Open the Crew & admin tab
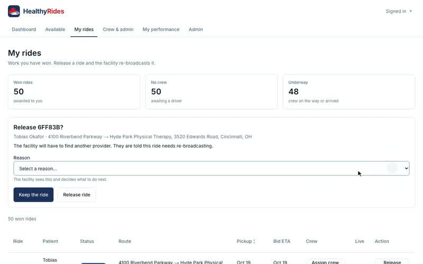 [x=118, y=30]
